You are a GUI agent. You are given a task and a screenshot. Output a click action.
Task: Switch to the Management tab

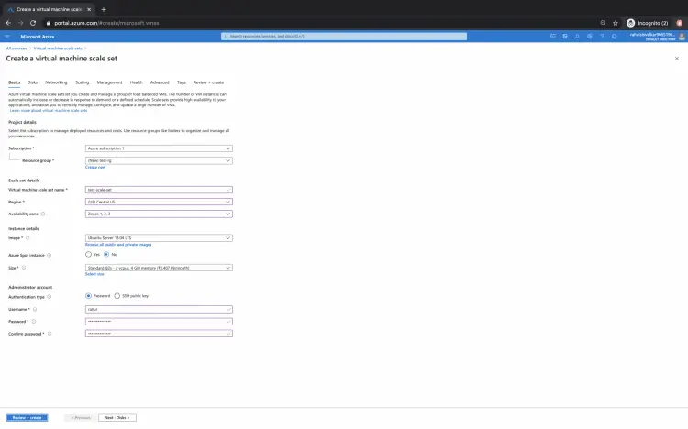pyautogui.click(x=110, y=82)
